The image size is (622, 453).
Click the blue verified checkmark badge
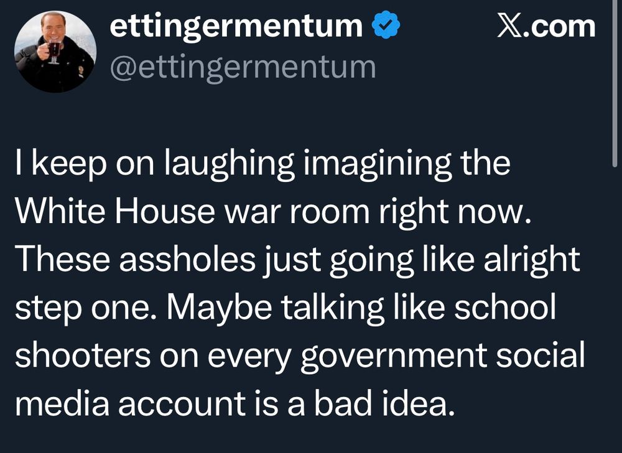click(386, 27)
